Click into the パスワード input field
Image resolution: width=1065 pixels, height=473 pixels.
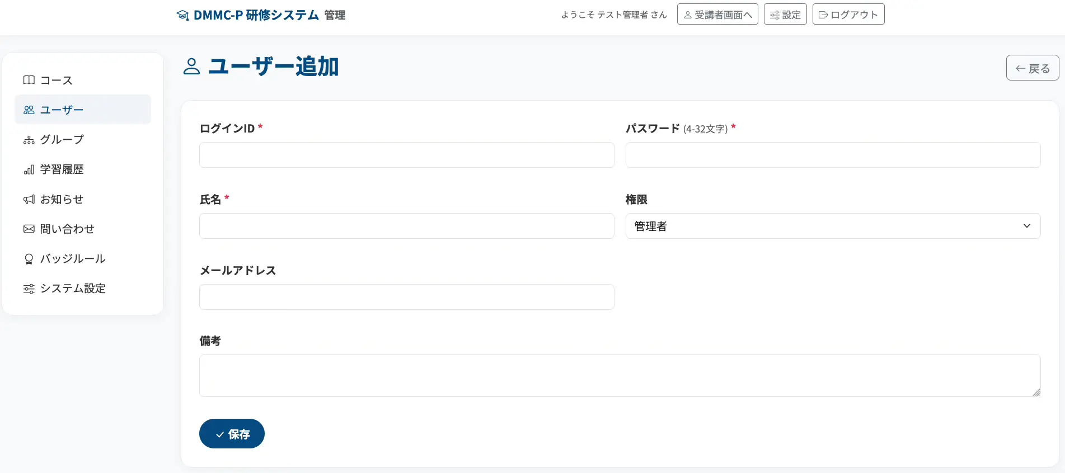[x=833, y=155]
